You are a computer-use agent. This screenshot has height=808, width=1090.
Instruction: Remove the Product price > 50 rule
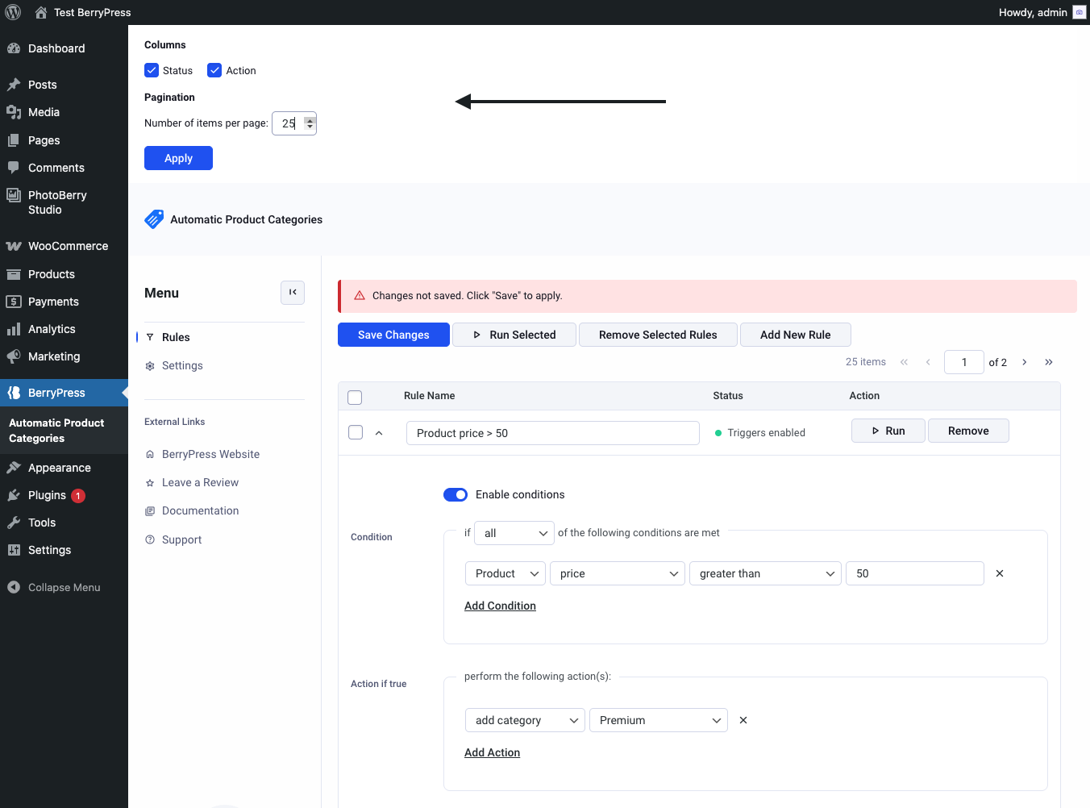(968, 431)
